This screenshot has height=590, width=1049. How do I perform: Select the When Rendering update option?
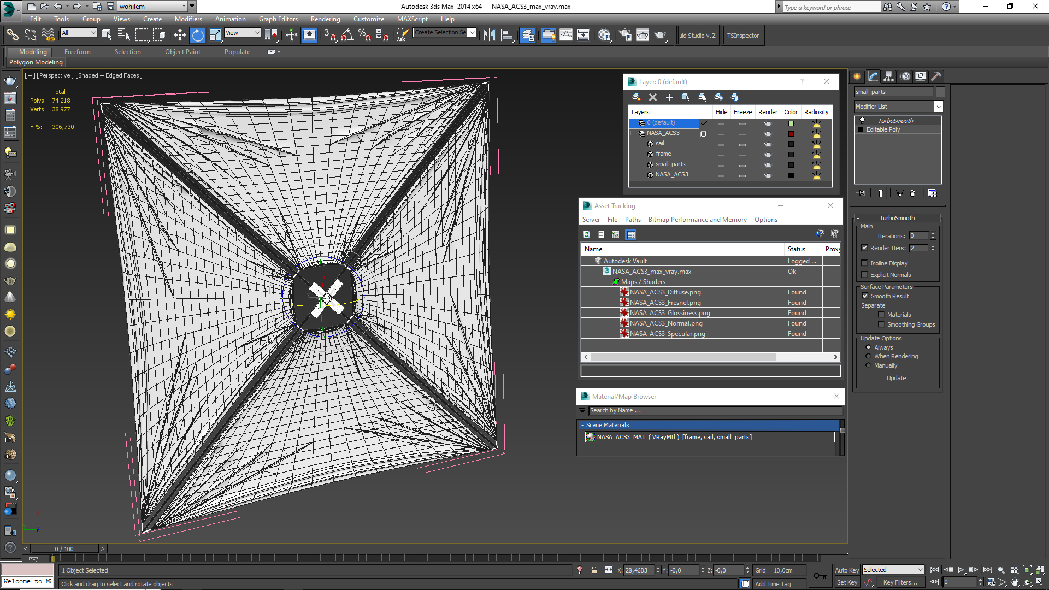point(868,356)
